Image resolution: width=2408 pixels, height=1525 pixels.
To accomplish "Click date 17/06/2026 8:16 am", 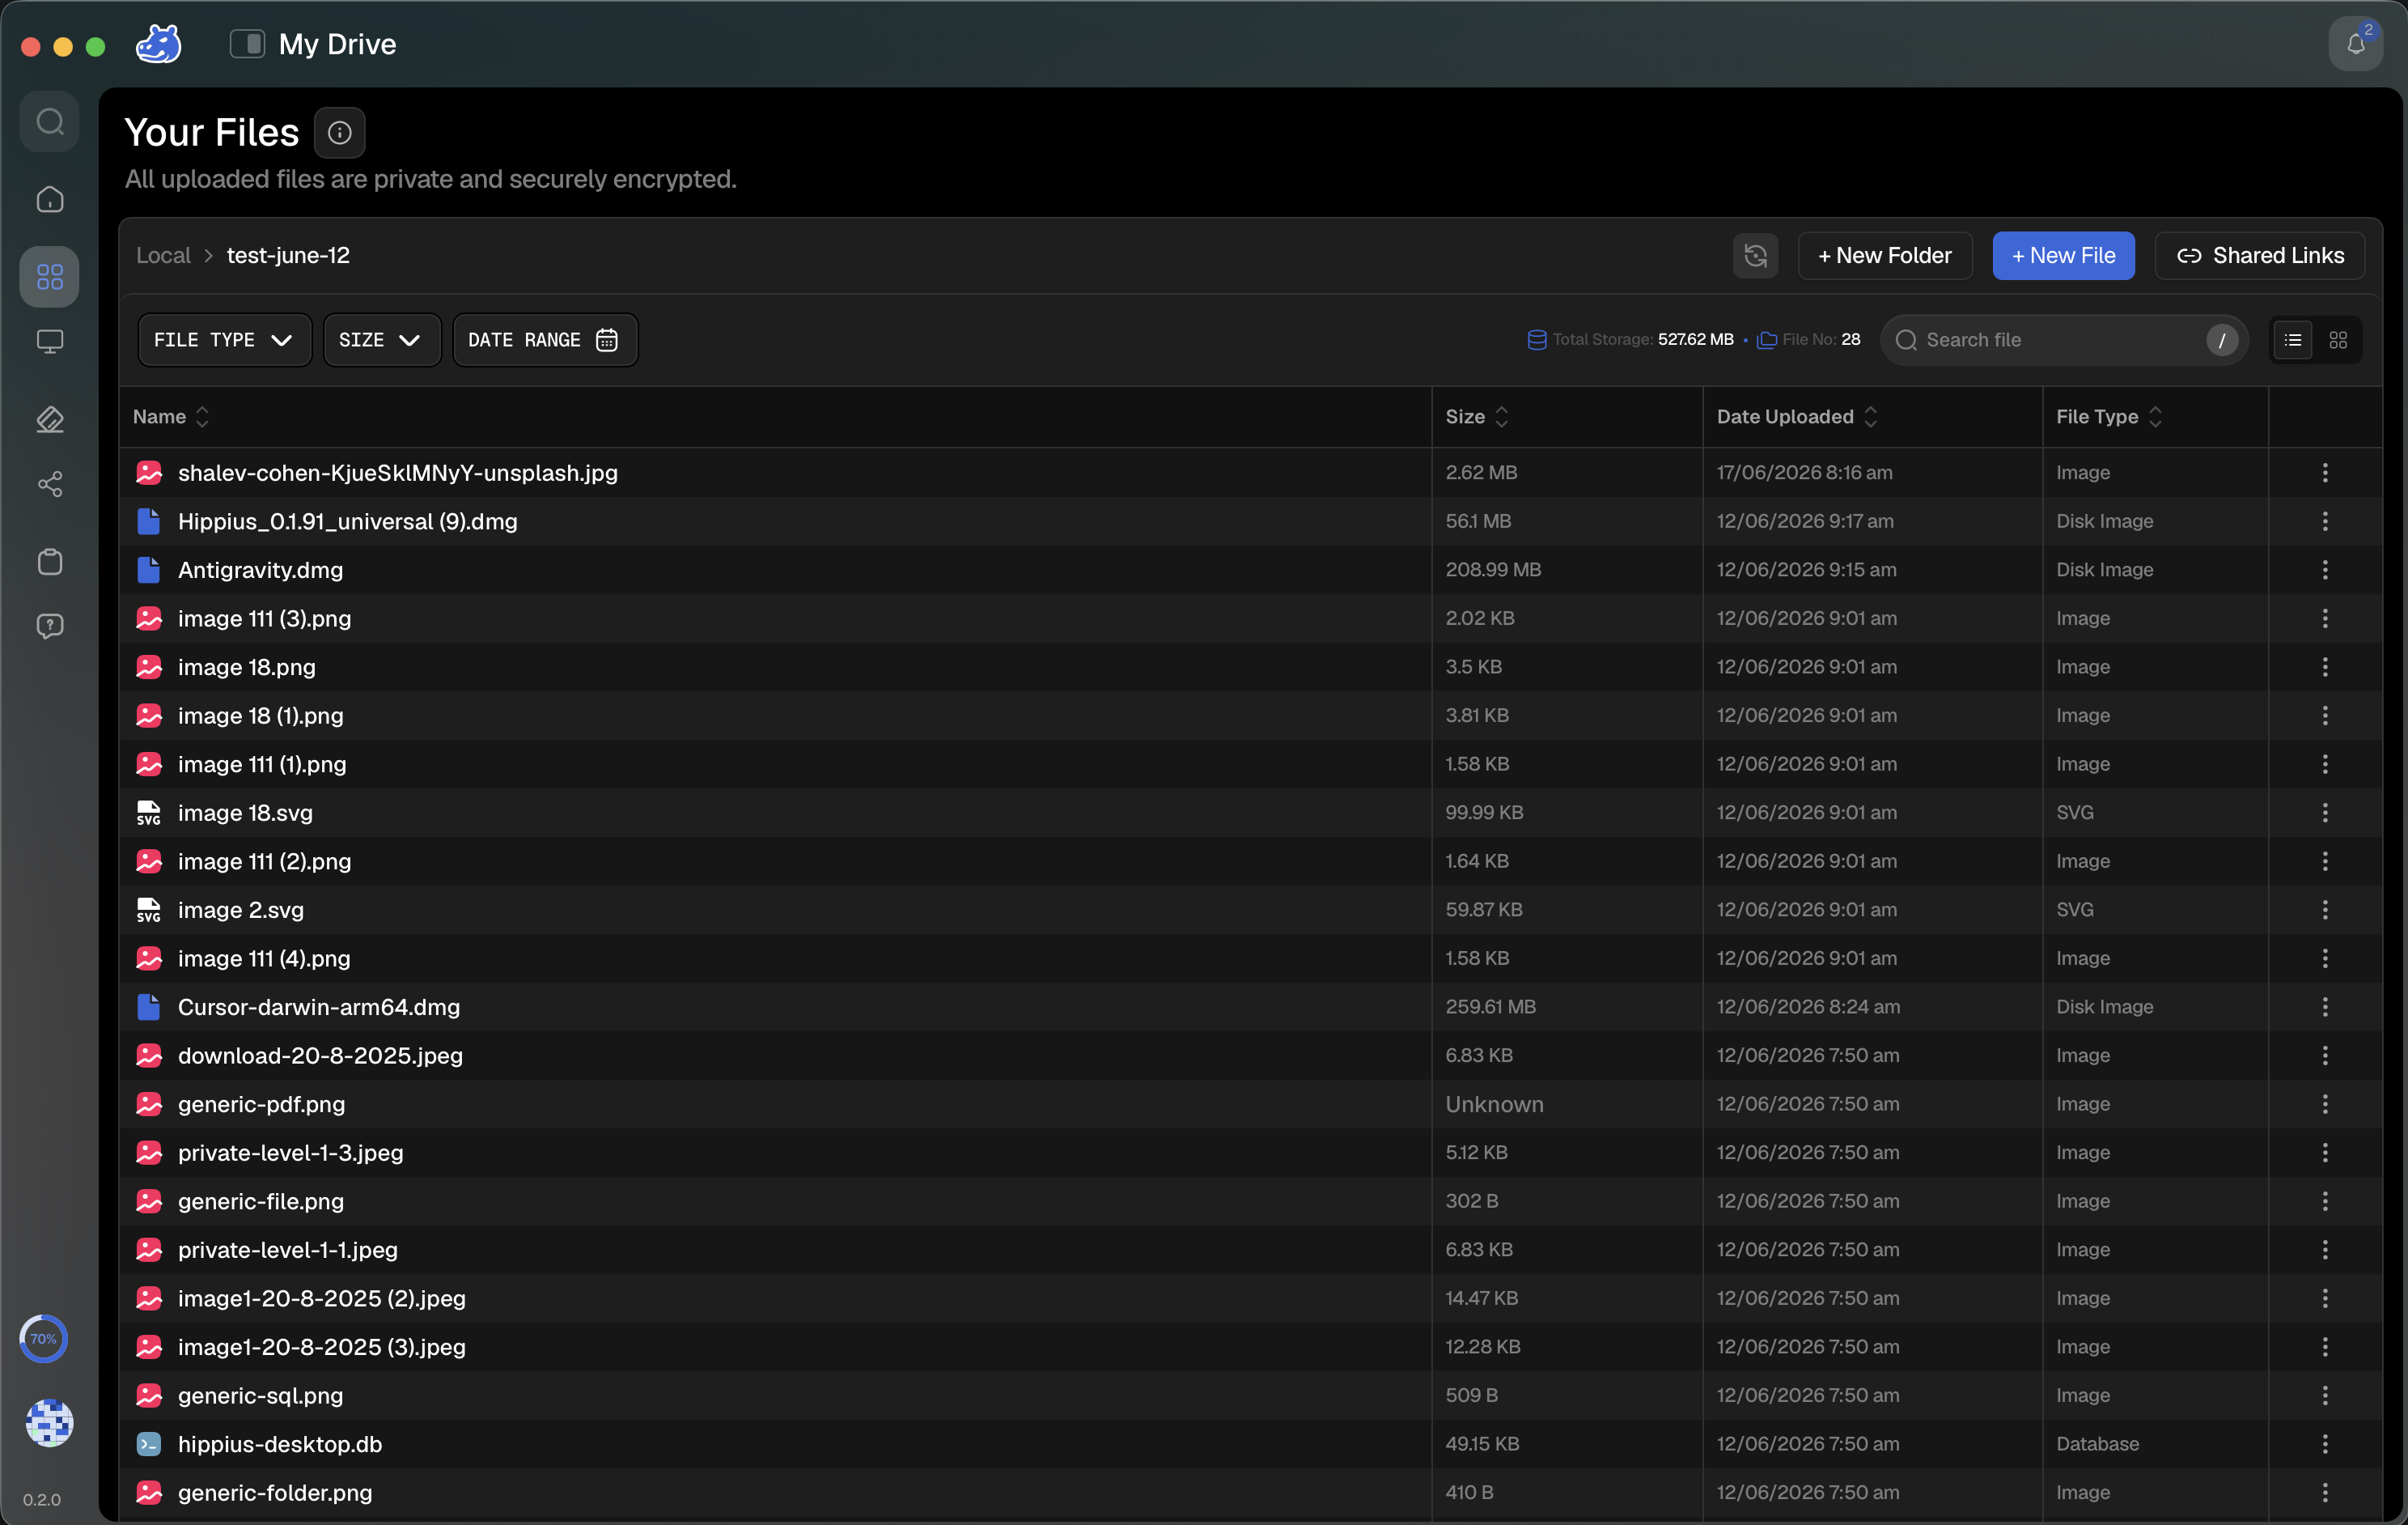I will click(1804, 472).
